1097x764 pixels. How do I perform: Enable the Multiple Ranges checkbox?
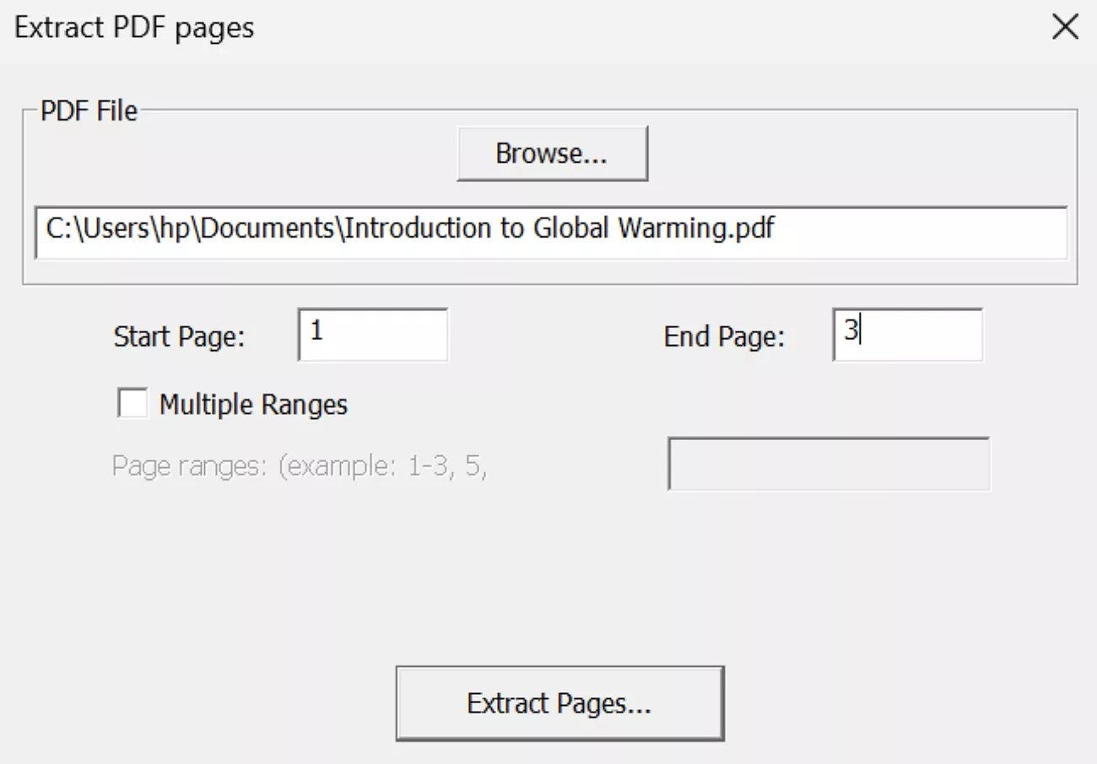click(x=132, y=404)
